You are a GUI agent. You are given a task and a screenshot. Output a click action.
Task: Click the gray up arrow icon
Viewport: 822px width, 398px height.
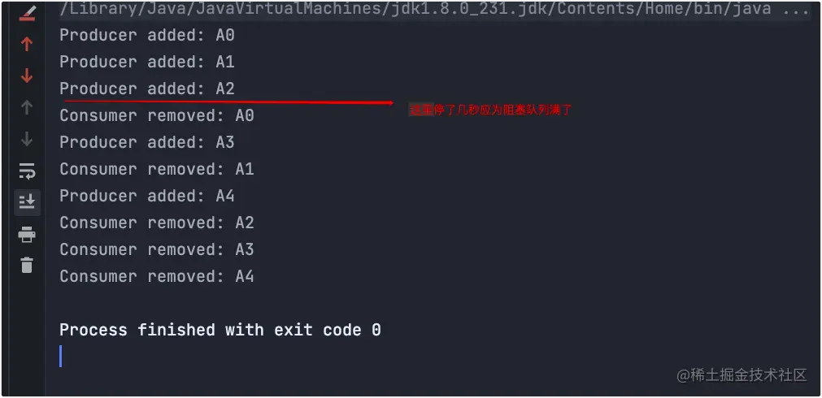coord(27,107)
